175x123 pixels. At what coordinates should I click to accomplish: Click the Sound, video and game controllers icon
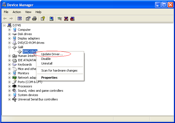click(x=14, y=91)
